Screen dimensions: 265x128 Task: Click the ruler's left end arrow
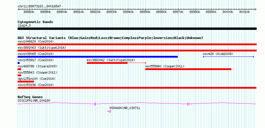18,9
